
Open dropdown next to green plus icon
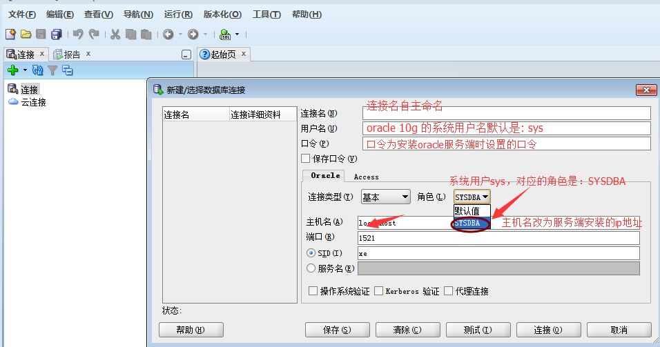(x=25, y=70)
